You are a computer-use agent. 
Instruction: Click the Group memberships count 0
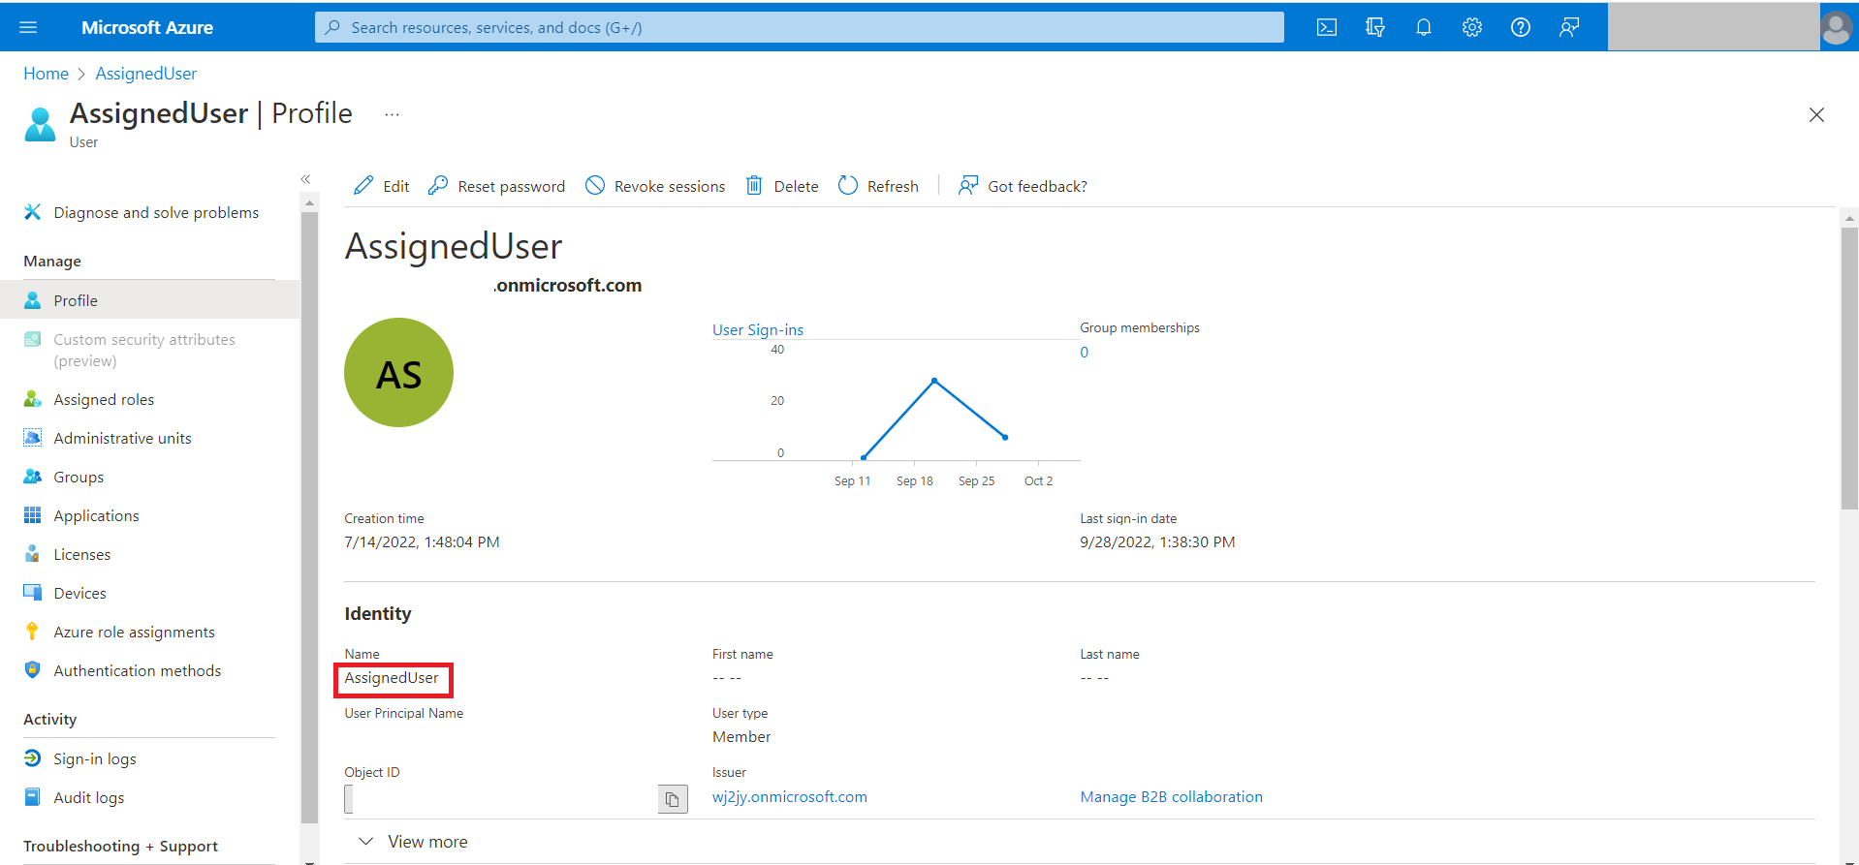(1085, 352)
